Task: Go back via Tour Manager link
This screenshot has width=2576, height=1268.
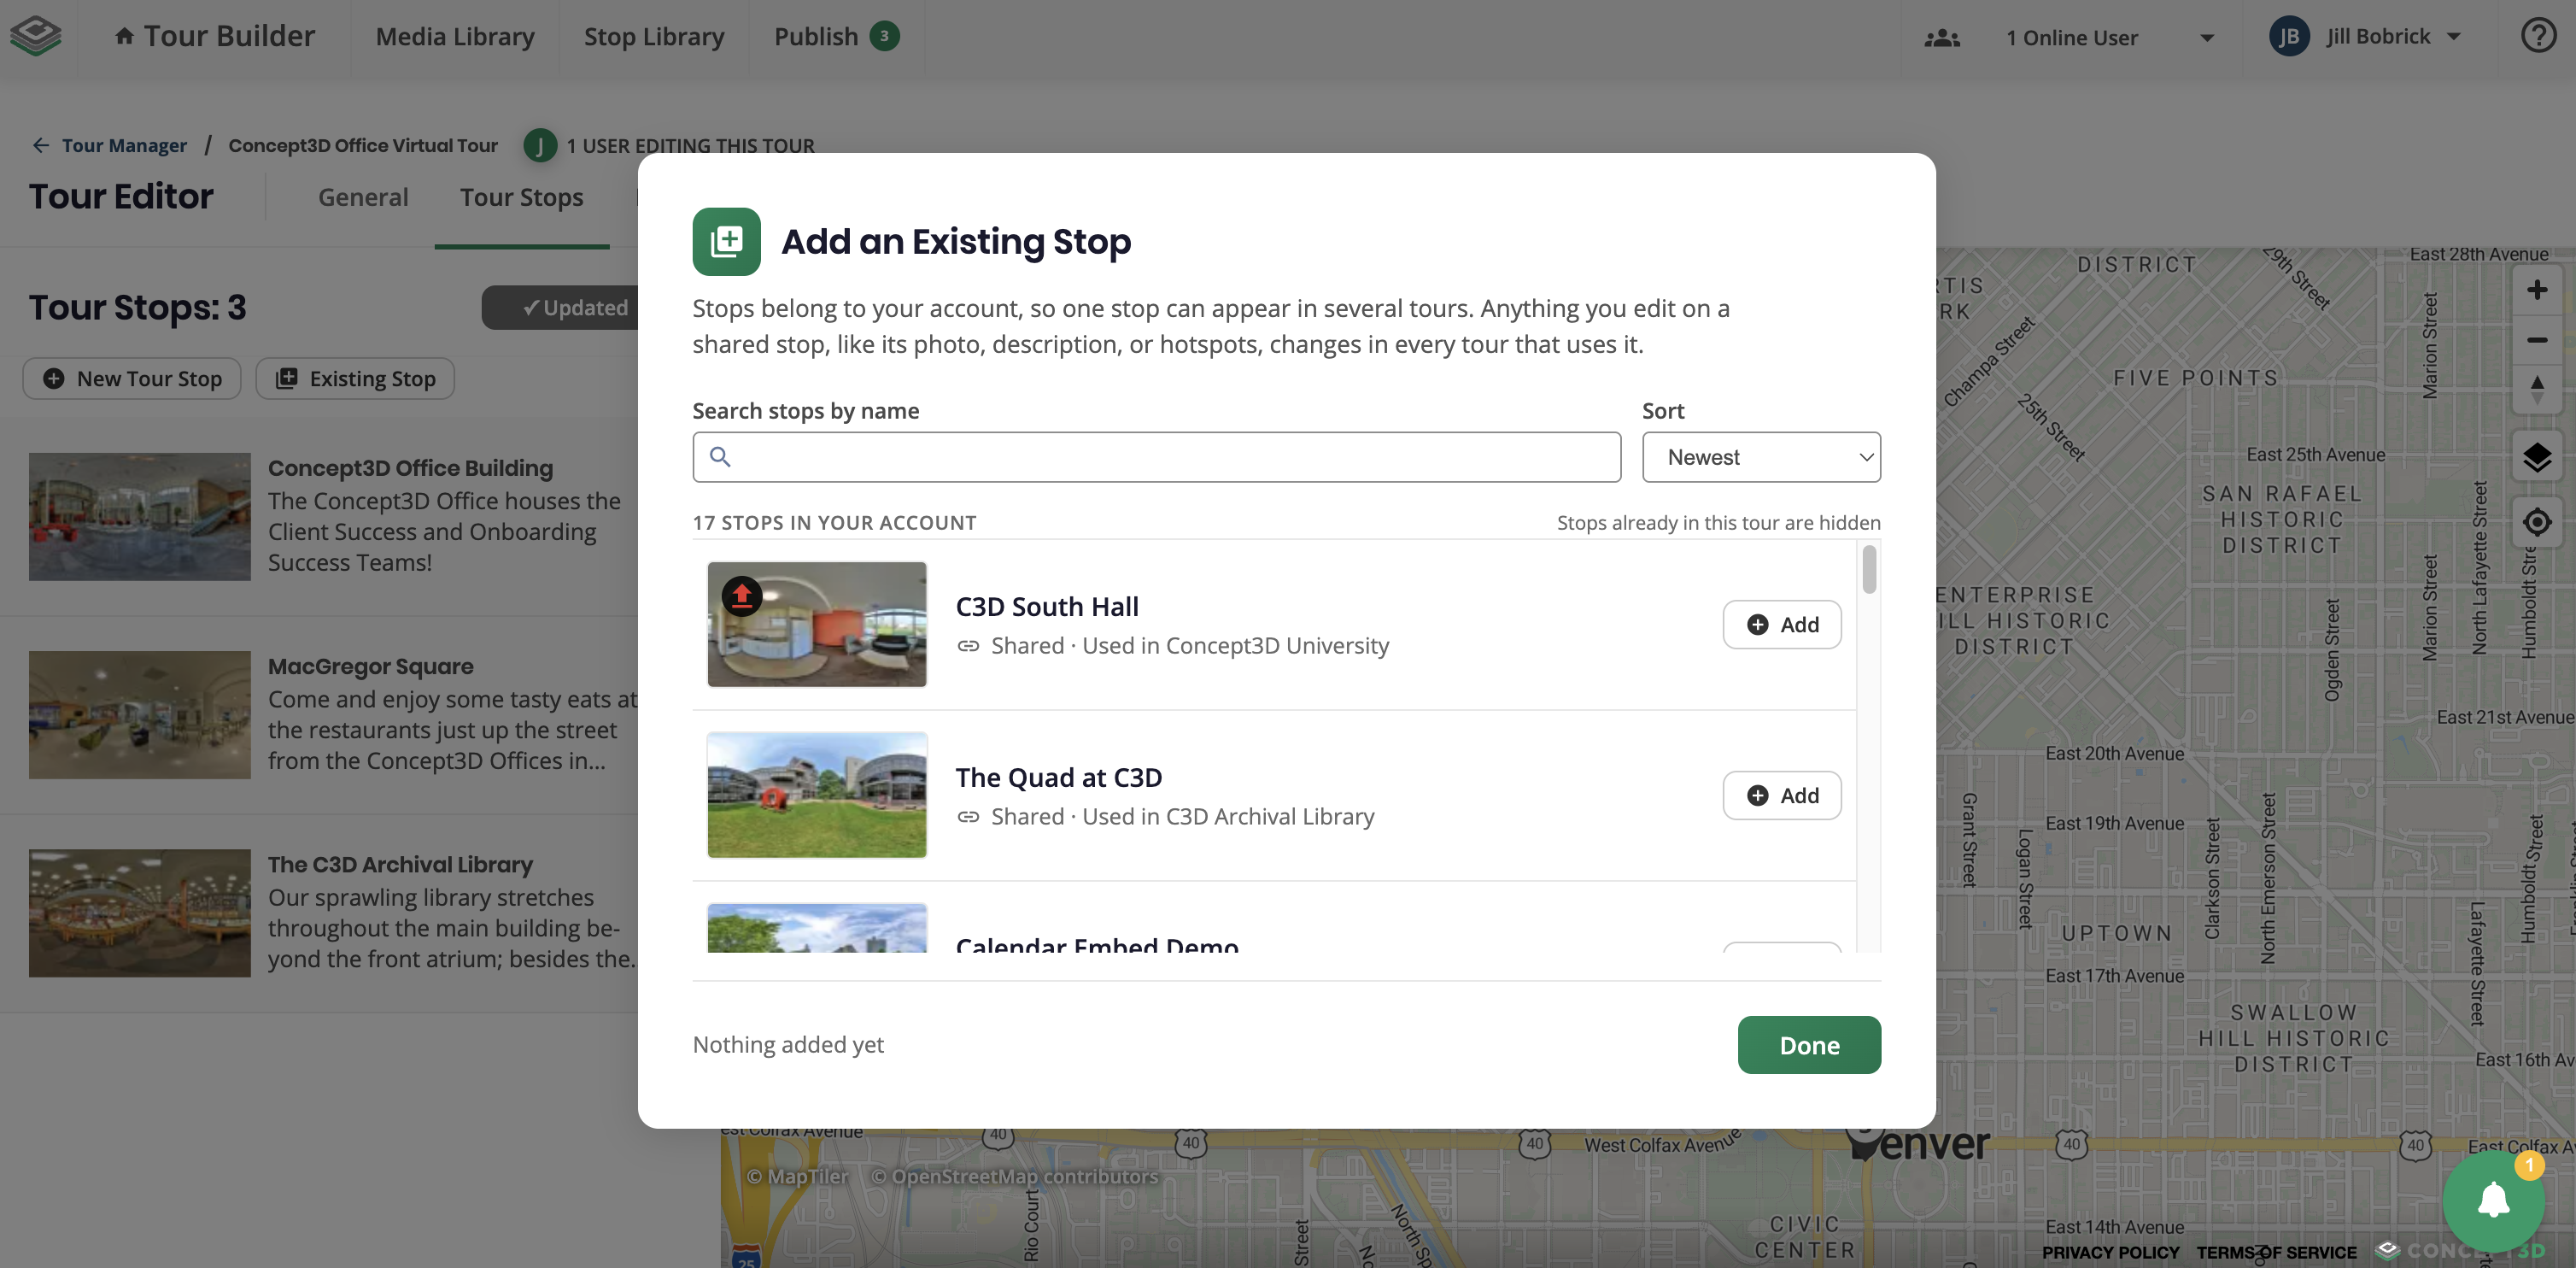Action: [x=124, y=146]
